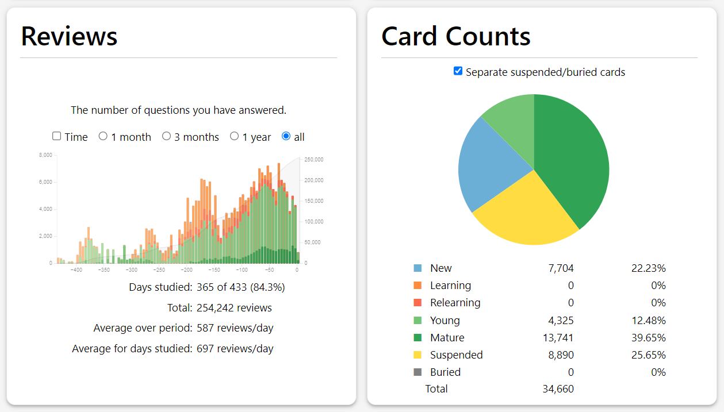Click the 'Total' row label under Buried

pyautogui.click(x=436, y=389)
